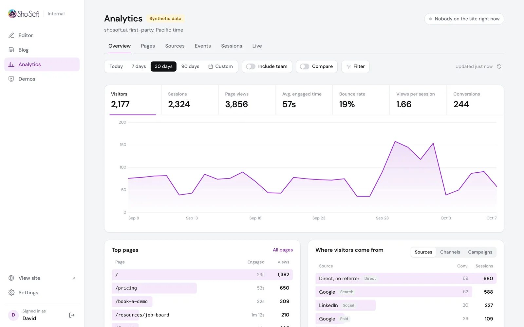524x327 pixels.
Task: Click the David avatar circle
Action: pos(13,315)
